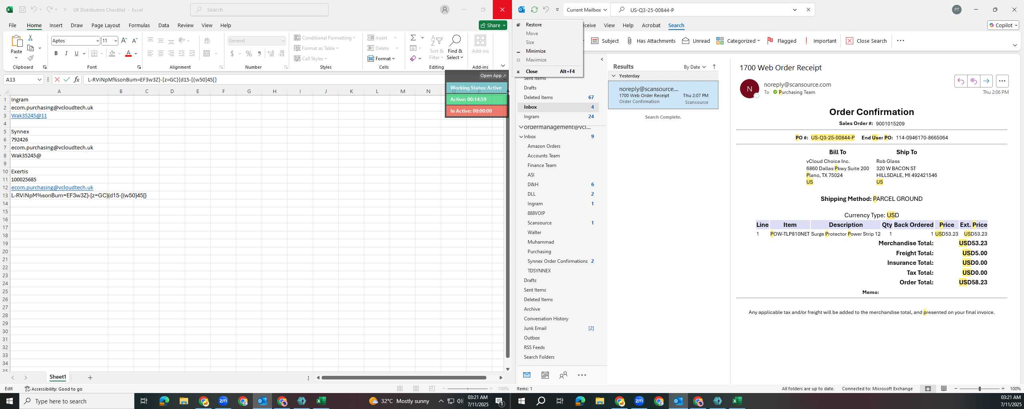Click the Paste icon in Excel
This screenshot has width=1024, height=409.
[x=16, y=41]
